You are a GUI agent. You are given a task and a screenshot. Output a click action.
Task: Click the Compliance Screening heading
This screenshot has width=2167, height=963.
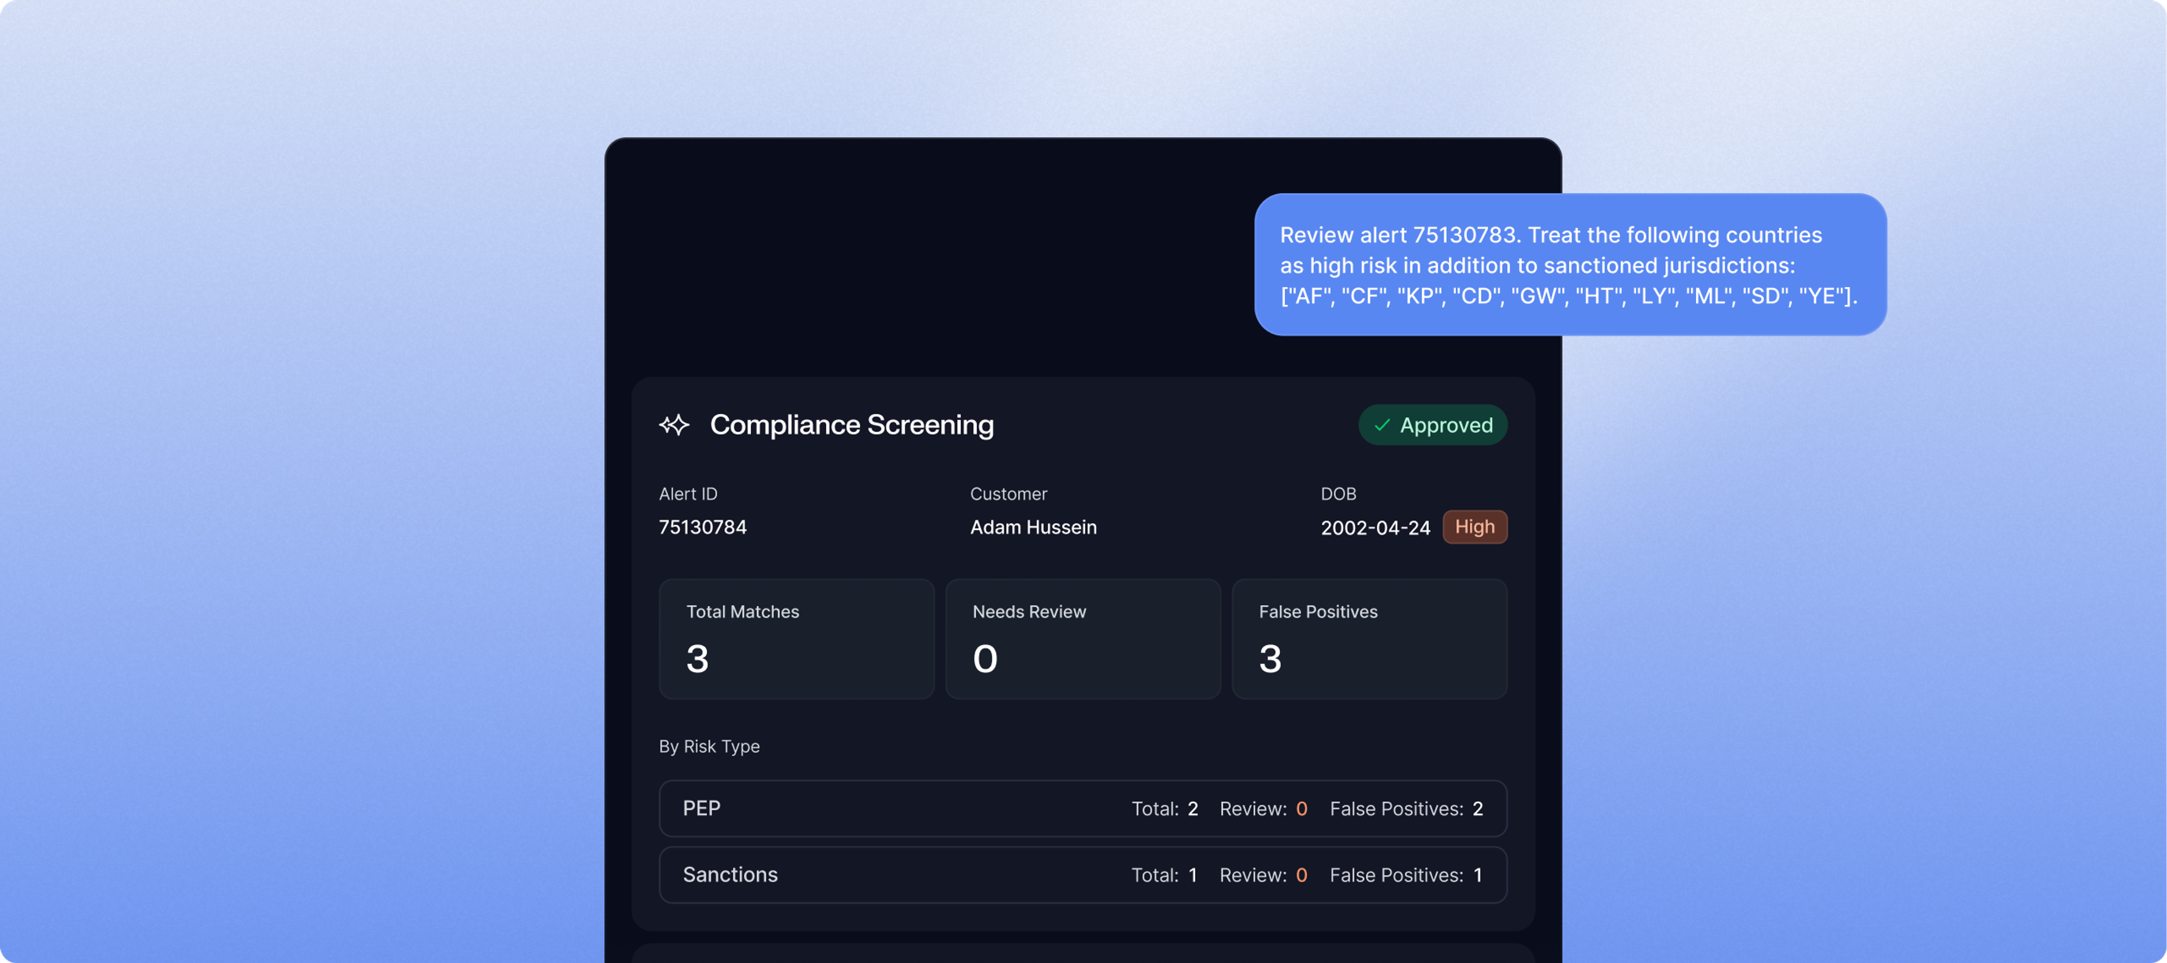[851, 424]
